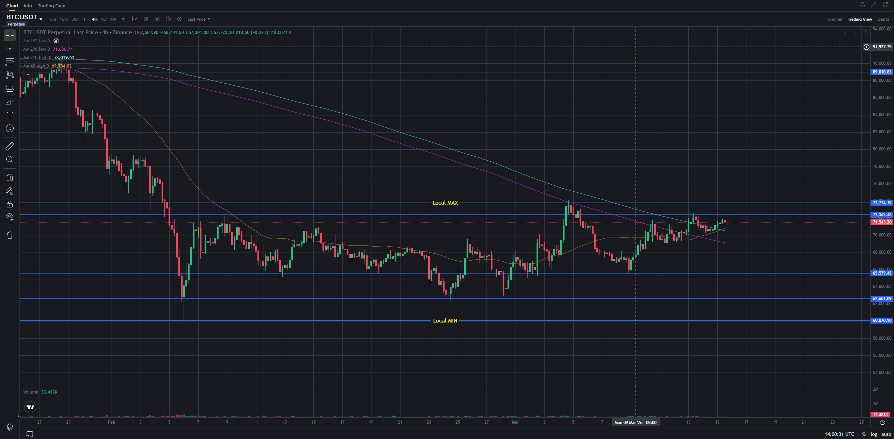Click the 73,774.19 Local MAX price label
The width and height of the screenshot is (894, 439).
(x=882, y=203)
